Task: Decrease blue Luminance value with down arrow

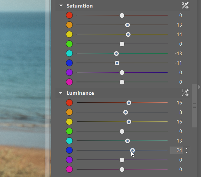Action: point(187,152)
